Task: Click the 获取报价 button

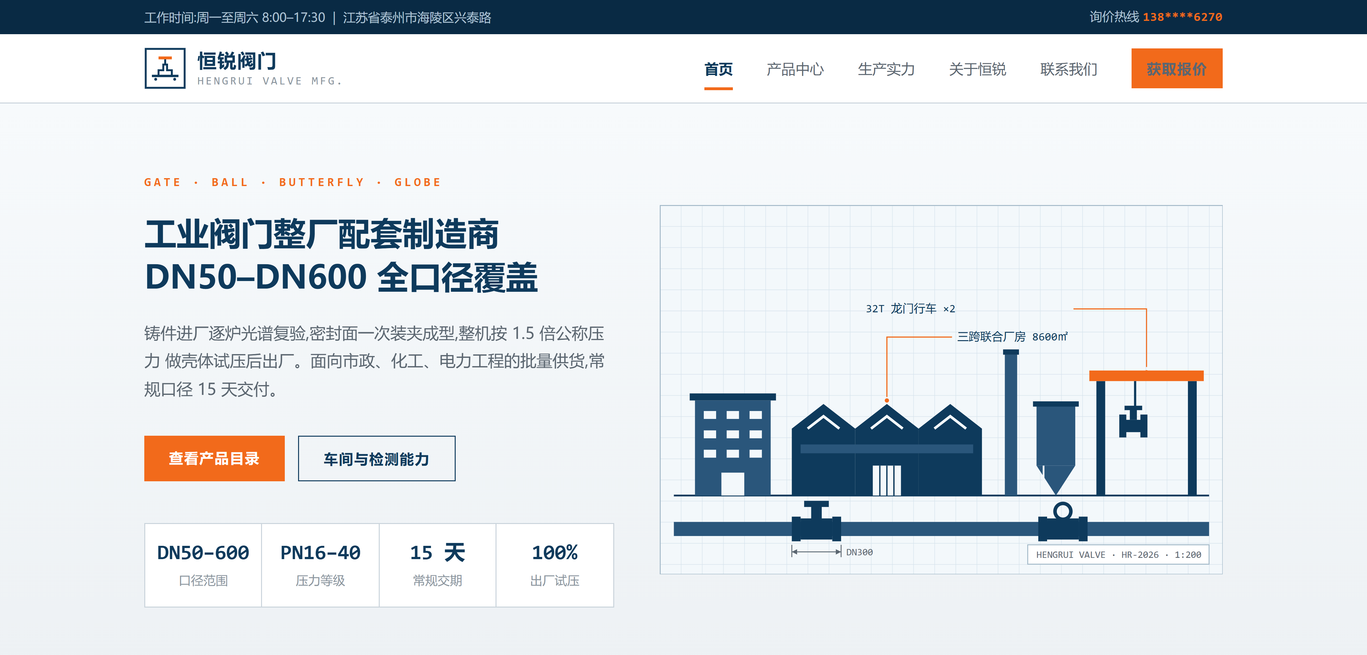Action: point(1177,68)
